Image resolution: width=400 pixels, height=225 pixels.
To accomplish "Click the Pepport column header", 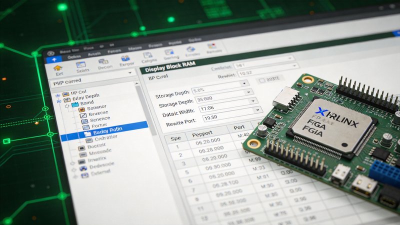I will point(202,133).
